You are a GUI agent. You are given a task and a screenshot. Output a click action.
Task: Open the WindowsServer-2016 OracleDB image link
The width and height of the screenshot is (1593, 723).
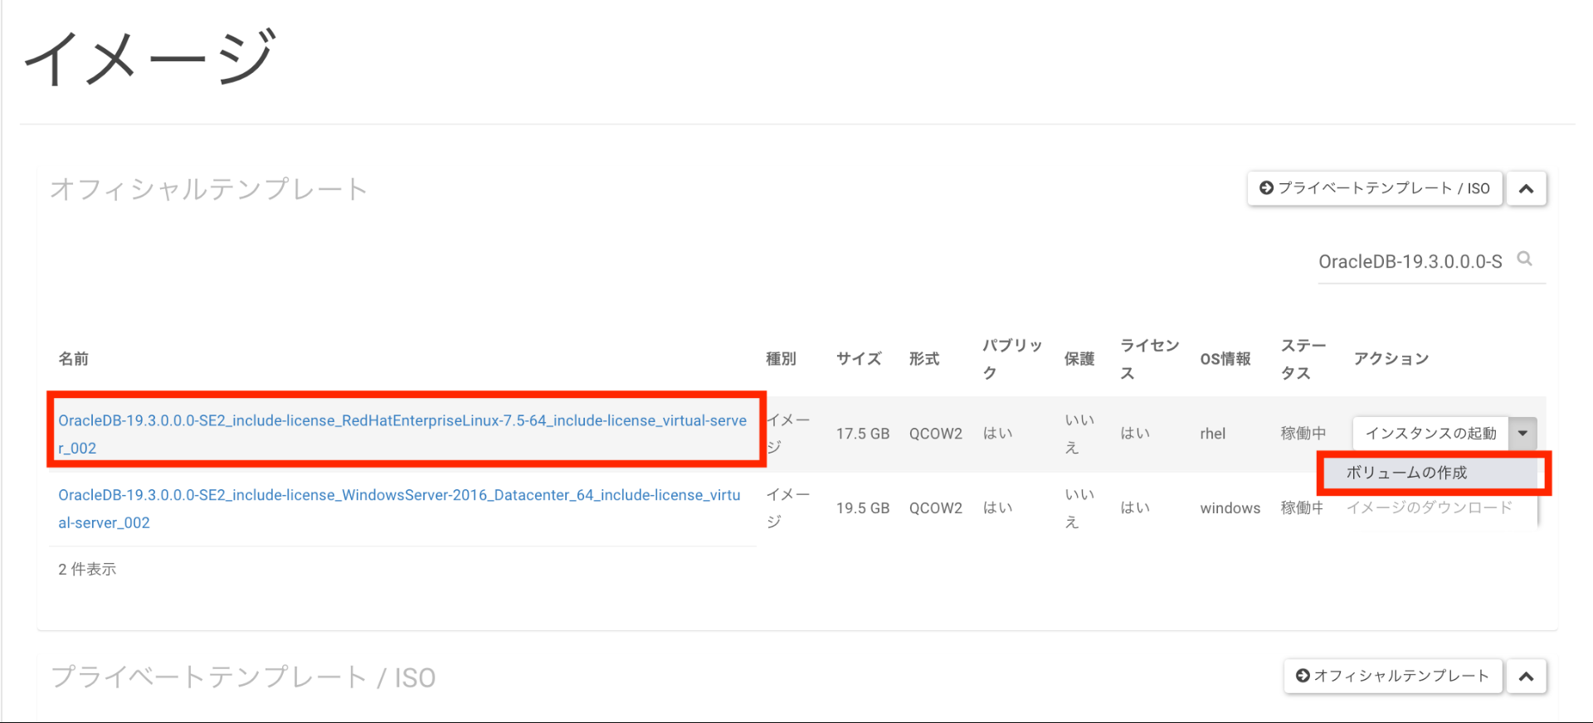[x=399, y=508]
